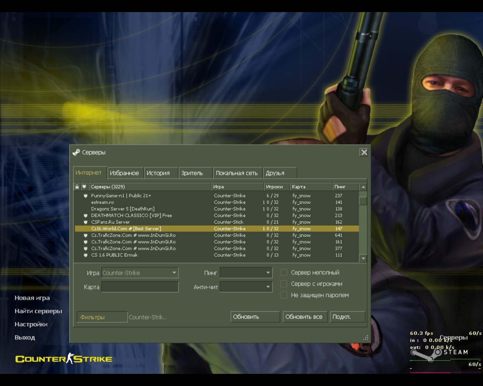This screenshot has width=483, height=386.
Task: Open the Анти-чит filter dropdown
Action: [246, 287]
